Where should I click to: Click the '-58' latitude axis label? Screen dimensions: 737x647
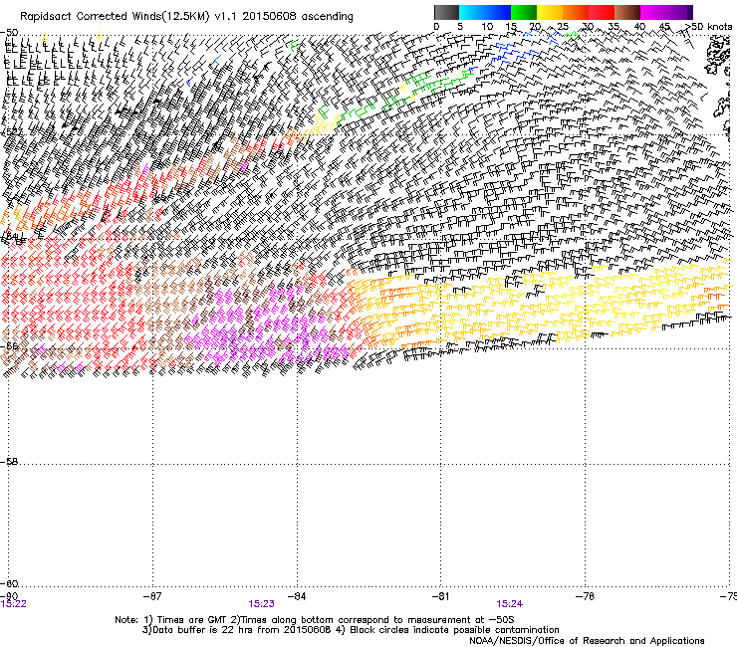click(9, 462)
